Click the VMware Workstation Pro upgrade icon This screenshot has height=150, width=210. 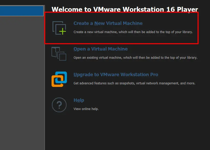(59, 79)
